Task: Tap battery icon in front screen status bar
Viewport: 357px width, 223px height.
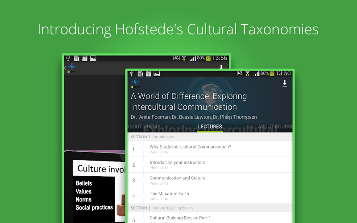Action: (x=272, y=74)
